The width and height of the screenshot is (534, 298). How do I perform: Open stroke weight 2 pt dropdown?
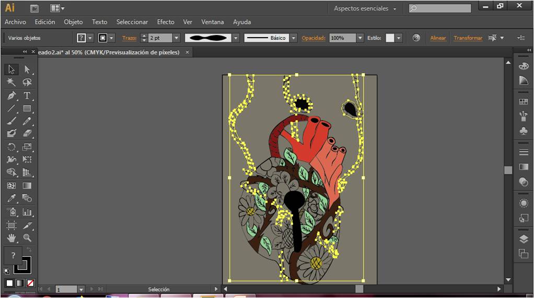pyautogui.click(x=176, y=38)
